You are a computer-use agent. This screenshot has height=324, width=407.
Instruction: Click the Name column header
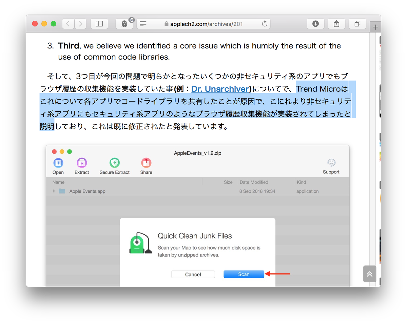[58, 182]
